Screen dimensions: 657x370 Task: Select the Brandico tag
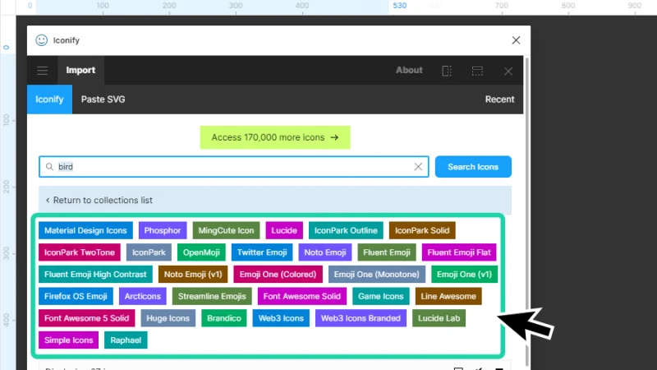coord(223,318)
